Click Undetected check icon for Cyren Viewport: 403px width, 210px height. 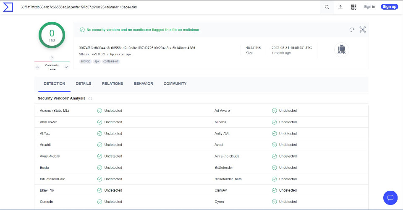point(275,202)
